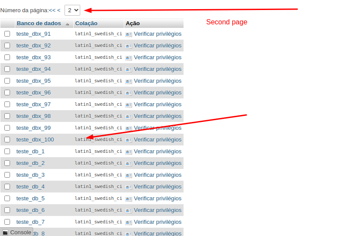Check the teste_db_5 row checkbox
Image resolution: width=337 pixels, height=236 pixels.
tap(7, 199)
